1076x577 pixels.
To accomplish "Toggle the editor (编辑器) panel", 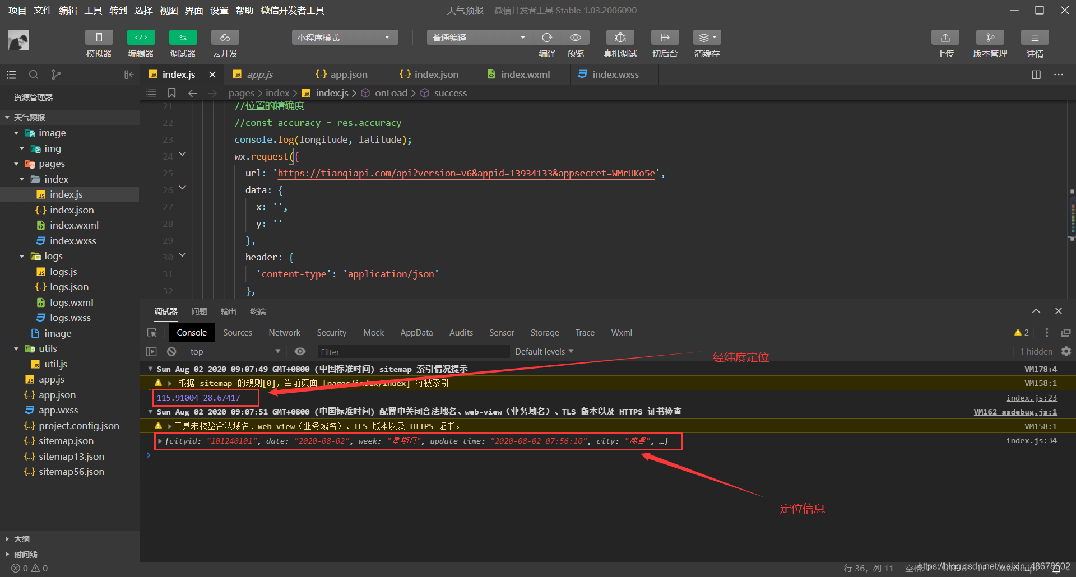I will (x=141, y=38).
